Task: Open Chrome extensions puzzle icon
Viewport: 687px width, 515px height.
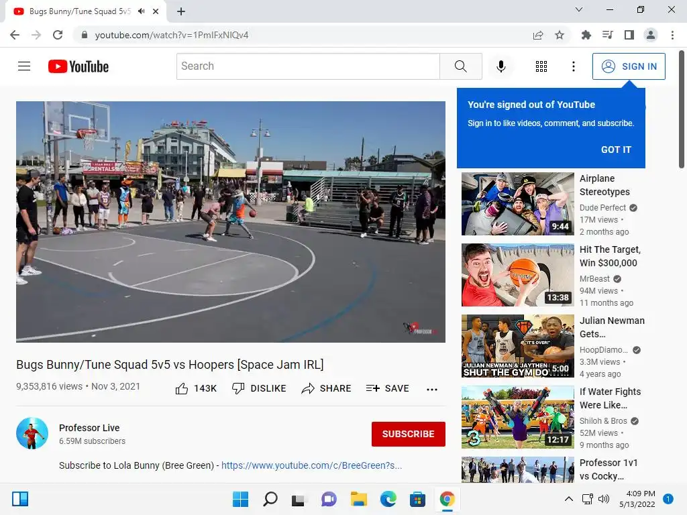Action: tap(586, 35)
